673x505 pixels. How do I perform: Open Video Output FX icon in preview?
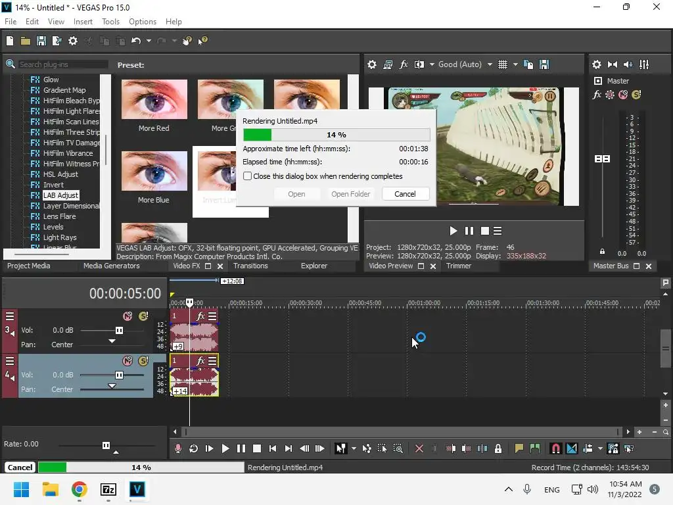(x=404, y=64)
